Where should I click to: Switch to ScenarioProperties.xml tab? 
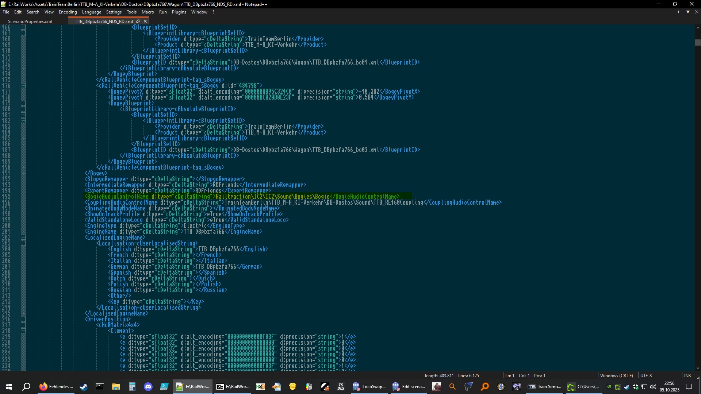tap(30, 22)
